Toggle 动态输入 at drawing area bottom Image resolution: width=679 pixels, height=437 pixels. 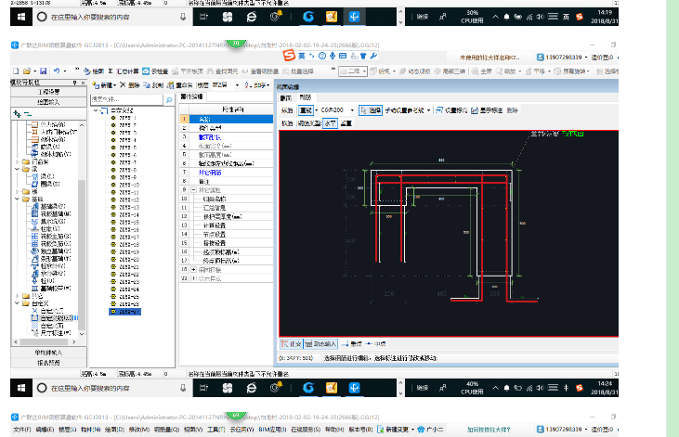(x=320, y=344)
